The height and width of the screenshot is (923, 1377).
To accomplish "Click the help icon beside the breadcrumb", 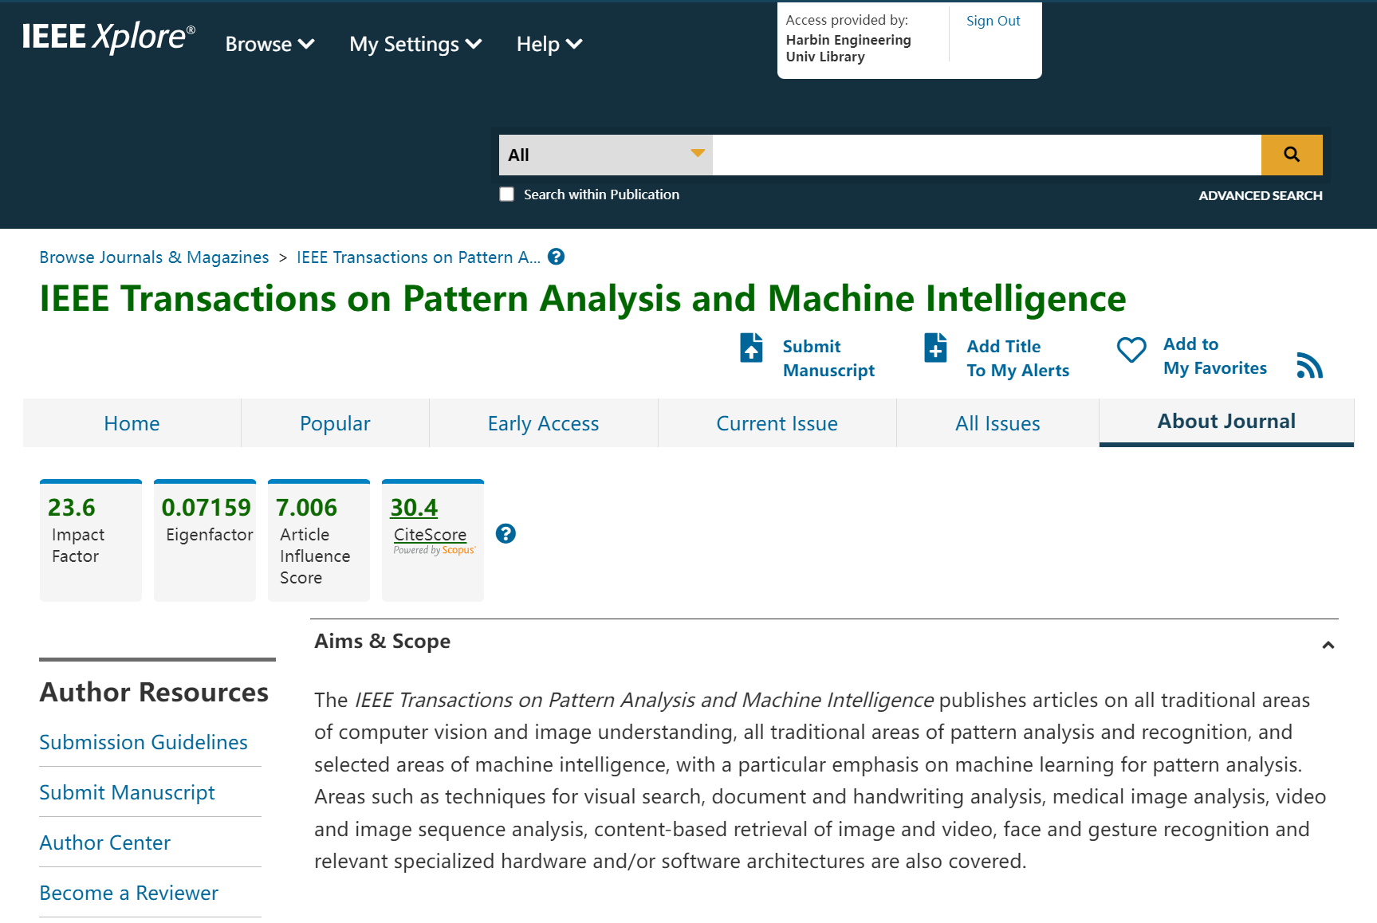I will [x=557, y=257].
